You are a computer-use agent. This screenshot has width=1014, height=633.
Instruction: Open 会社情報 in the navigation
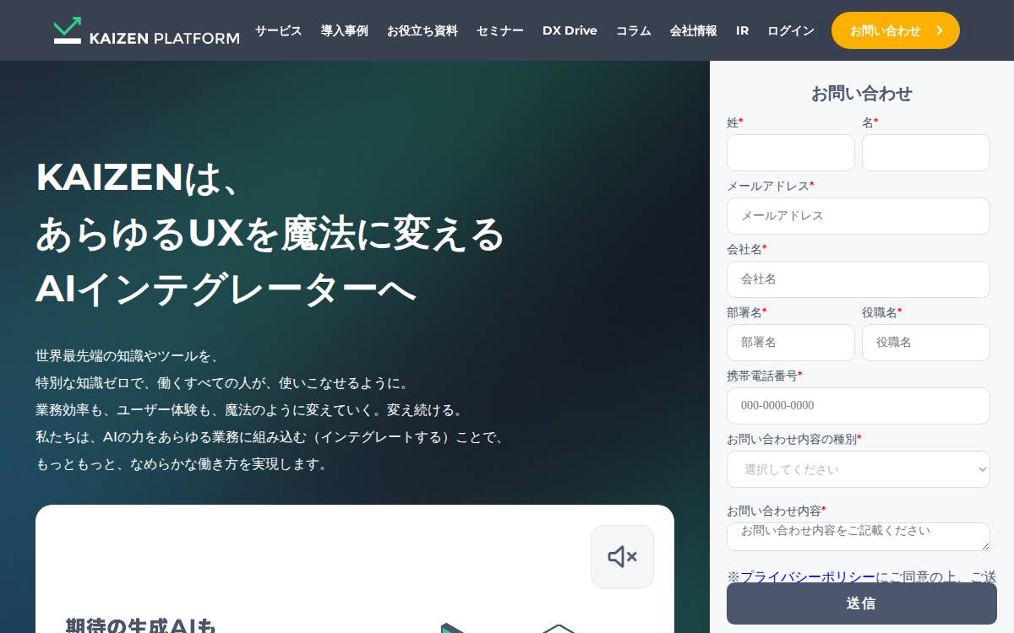click(x=693, y=30)
